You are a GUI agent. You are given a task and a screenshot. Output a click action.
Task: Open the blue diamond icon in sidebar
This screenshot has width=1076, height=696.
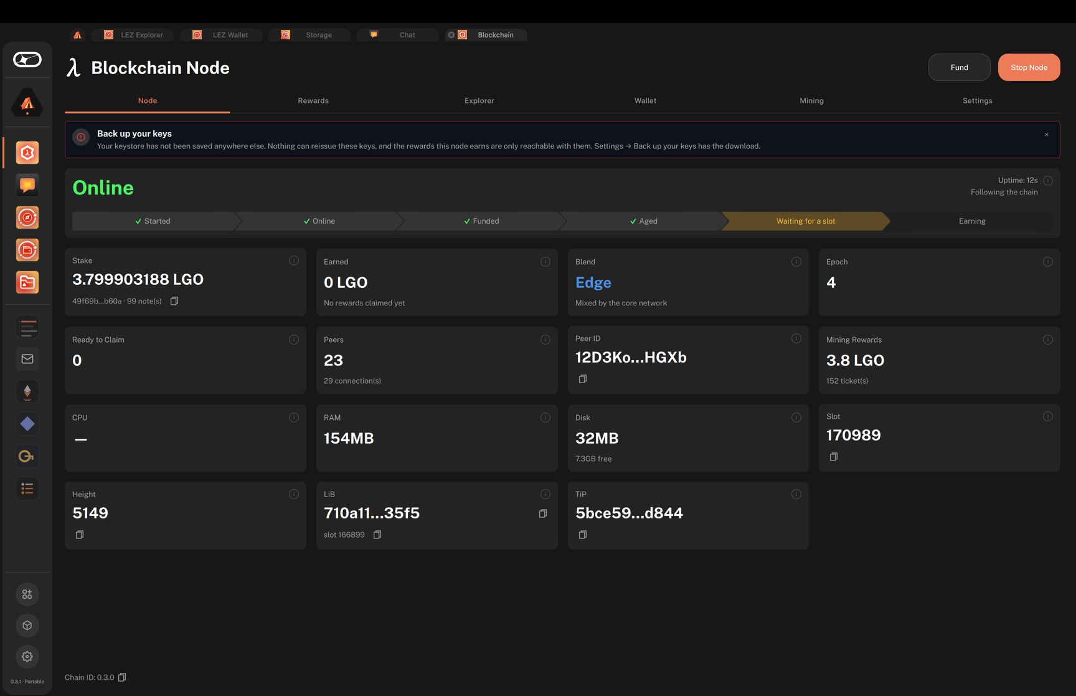coord(27,424)
